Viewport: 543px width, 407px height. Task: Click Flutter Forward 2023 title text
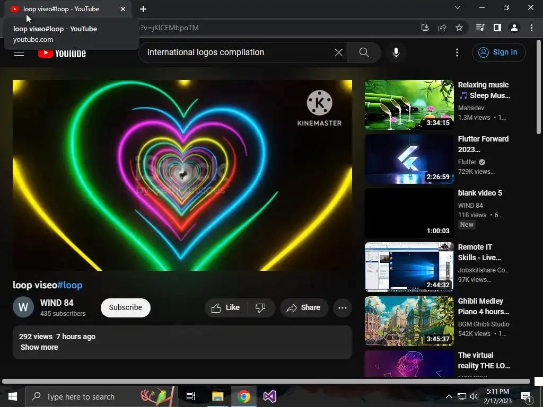[483, 144]
